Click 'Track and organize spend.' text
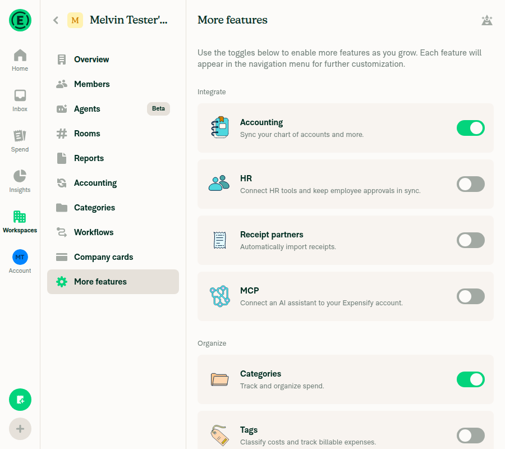 point(282,386)
